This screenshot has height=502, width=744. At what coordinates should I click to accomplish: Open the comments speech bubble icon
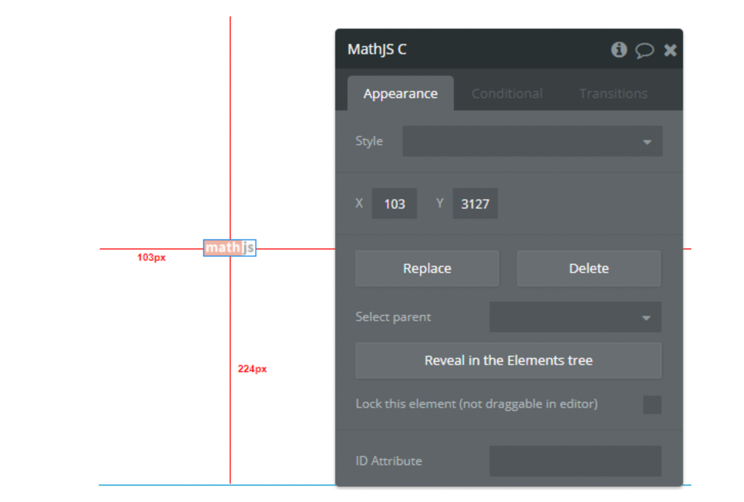click(644, 50)
